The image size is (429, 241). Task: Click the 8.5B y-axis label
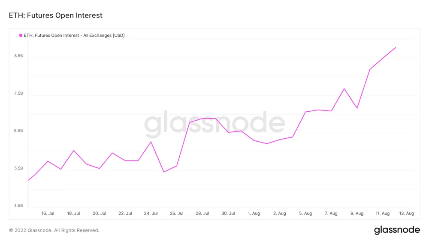pos(18,56)
